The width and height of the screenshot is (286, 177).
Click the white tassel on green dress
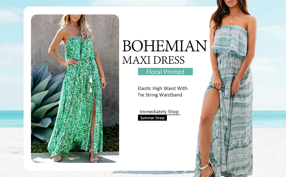tap(91, 84)
